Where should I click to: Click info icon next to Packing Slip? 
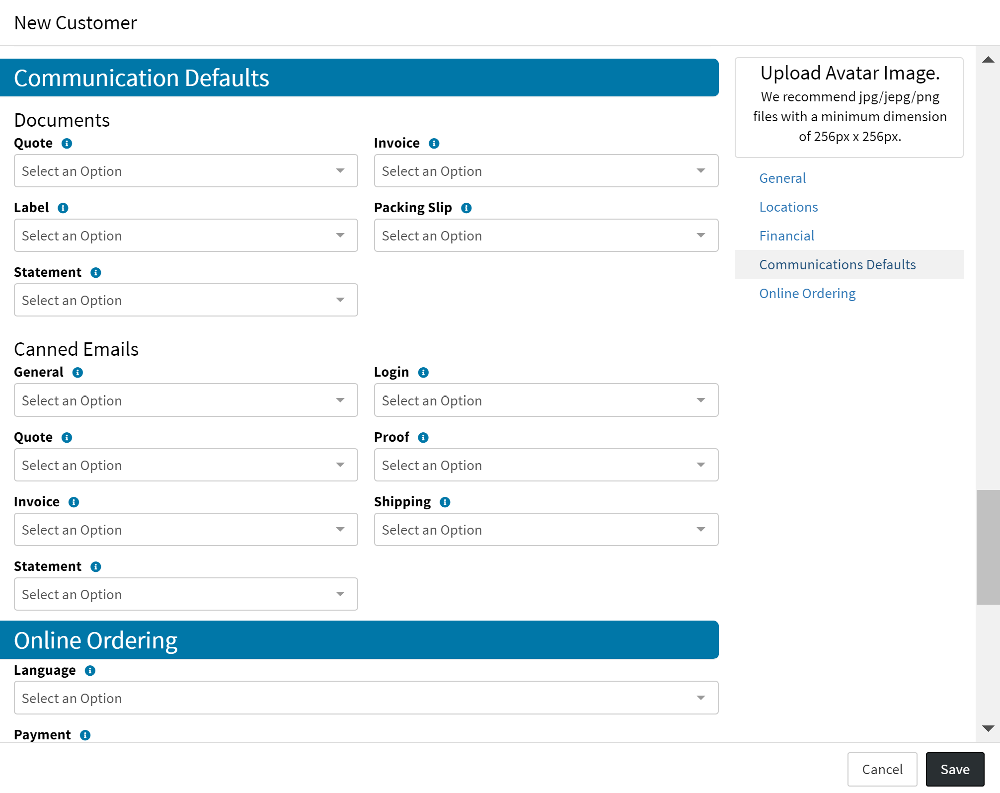pyautogui.click(x=466, y=208)
